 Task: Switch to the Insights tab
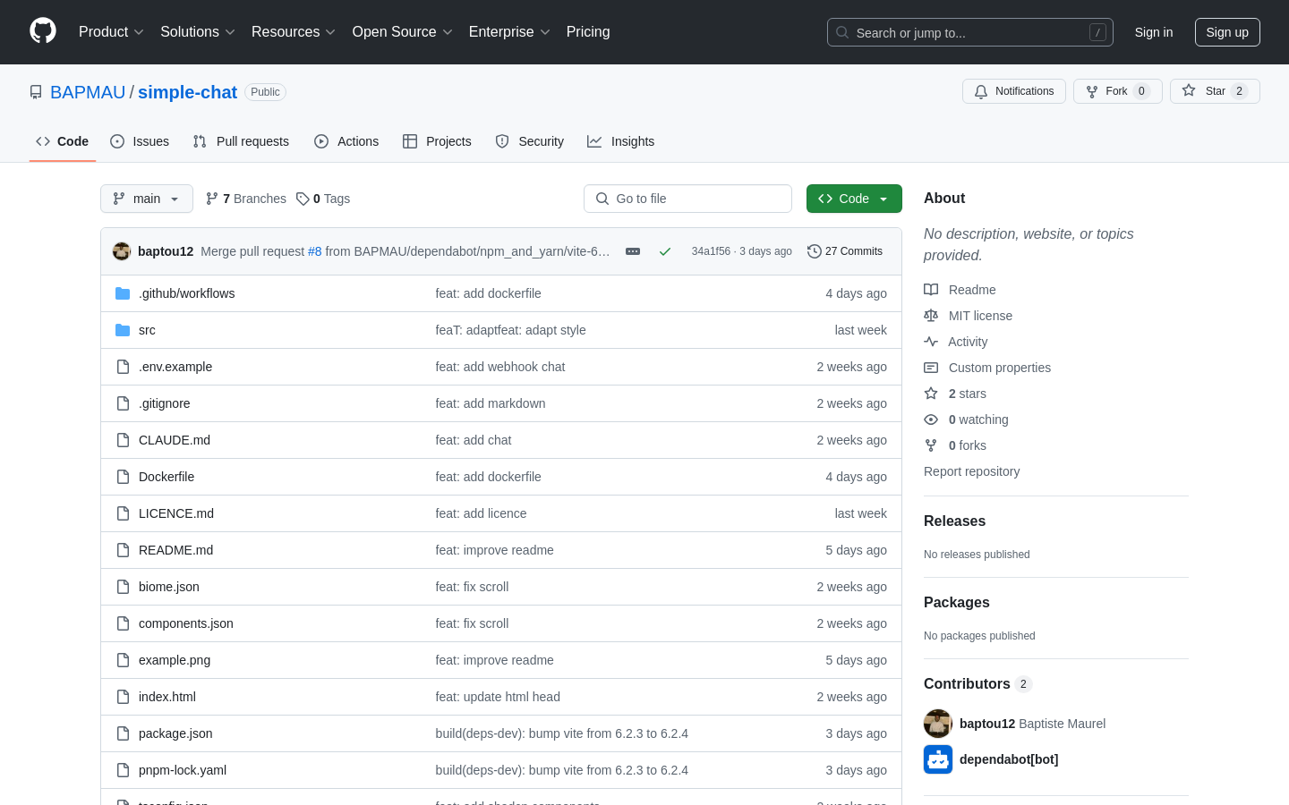tap(621, 141)
